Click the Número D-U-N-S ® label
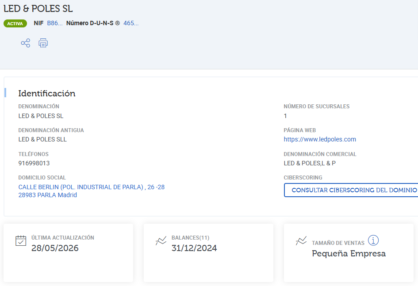Image resolution: width=418 pixels, height=286 pixels. pyautogui.click(x=93, y=23)
